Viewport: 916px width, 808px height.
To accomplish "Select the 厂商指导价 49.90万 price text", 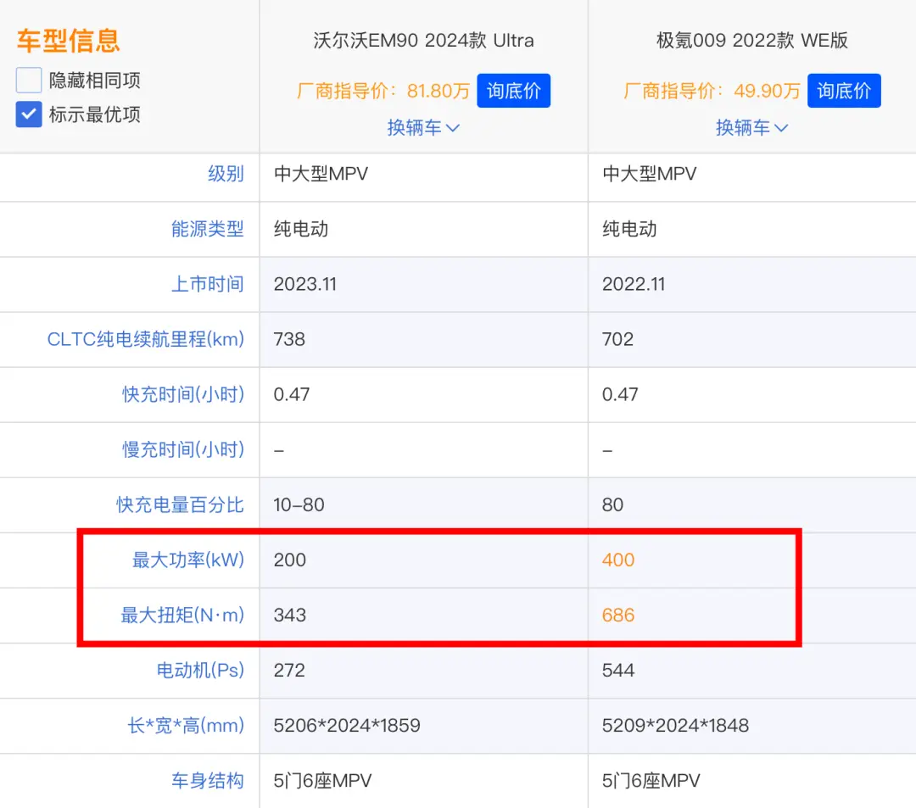I will coord(712,91).
